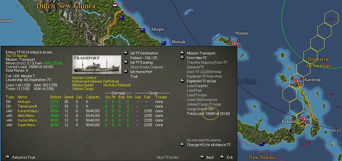
Task: Select Transfer Ships to/from TF
Action: point(207,62)
